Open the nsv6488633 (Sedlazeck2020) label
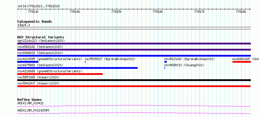 40,53
